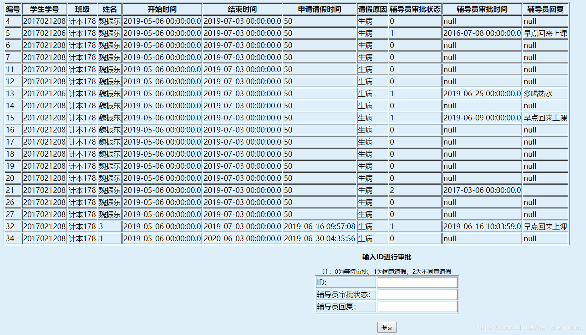The width and height of the screenshot is (586, 335).
Task: Click the 辅导员审批状态 column header
Action: [x=416, y=9]
